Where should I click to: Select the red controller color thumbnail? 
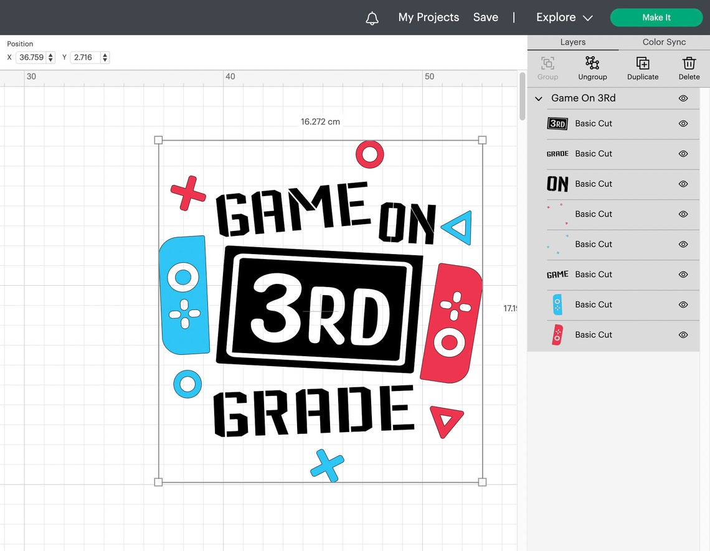(557, 334)
